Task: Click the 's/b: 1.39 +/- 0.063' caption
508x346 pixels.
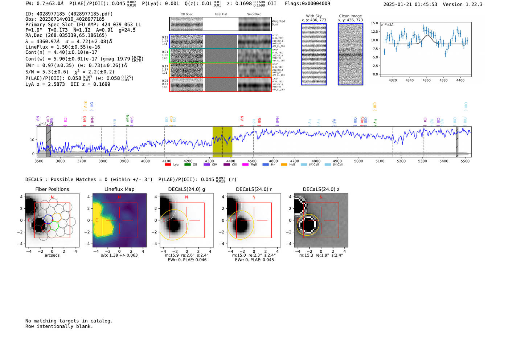Action: pyautogui.click(x=119, y=255)
